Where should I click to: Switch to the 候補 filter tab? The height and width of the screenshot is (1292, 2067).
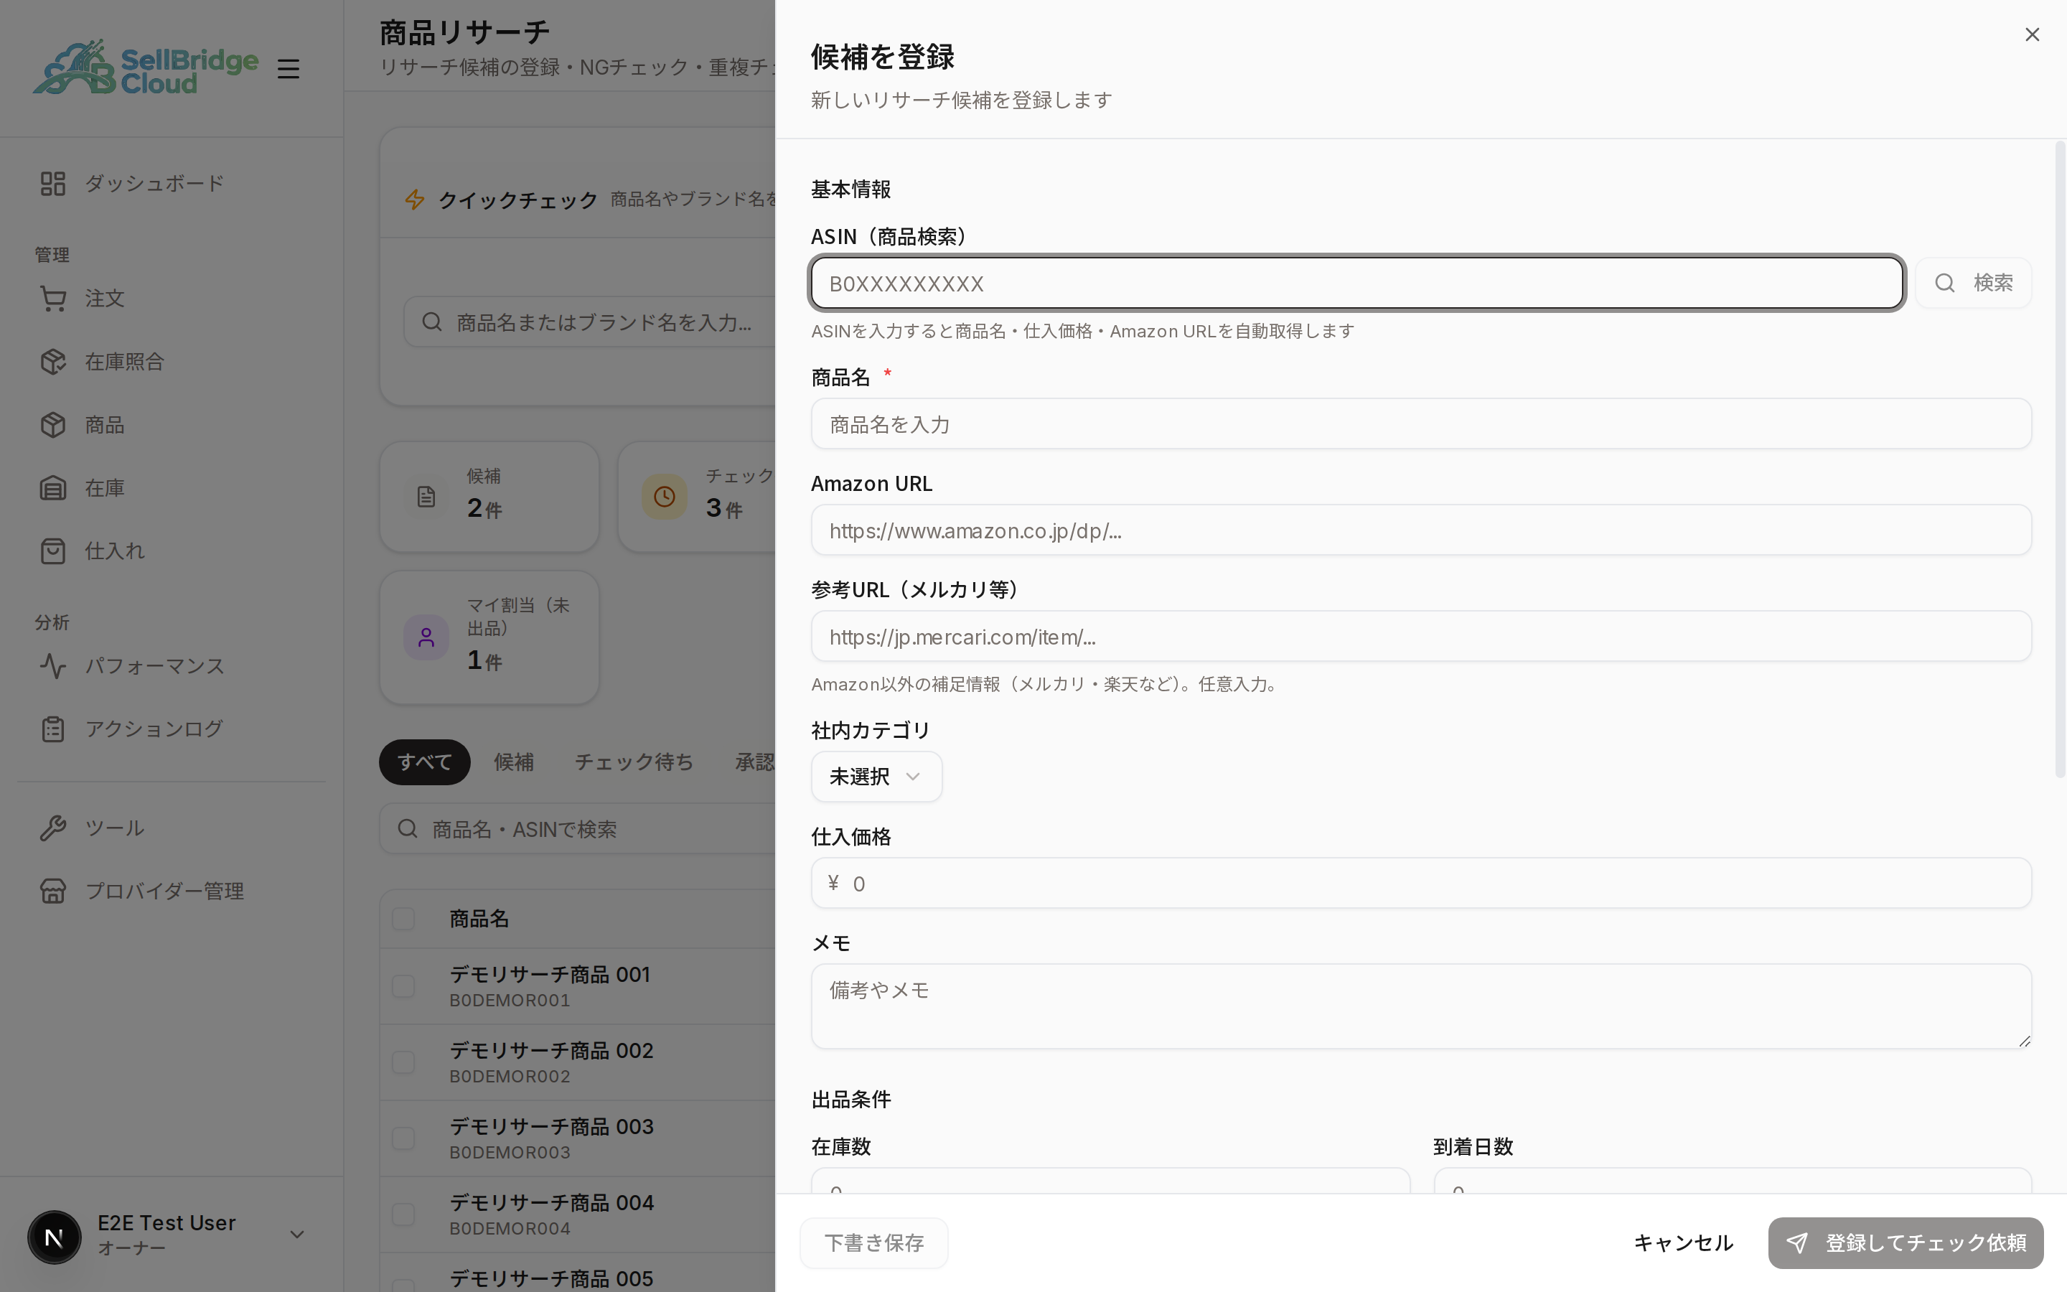[513, 762]
